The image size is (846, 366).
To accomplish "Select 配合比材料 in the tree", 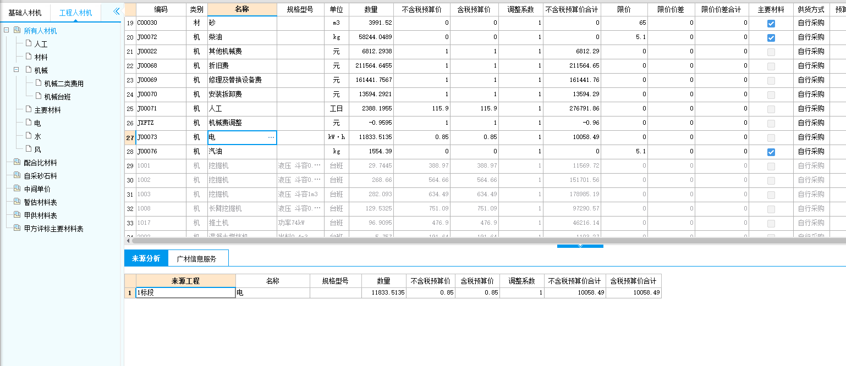I will (x=40, y=163).
